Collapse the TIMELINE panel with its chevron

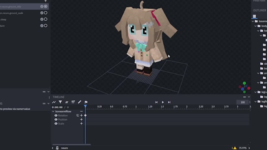pos(249,97)
